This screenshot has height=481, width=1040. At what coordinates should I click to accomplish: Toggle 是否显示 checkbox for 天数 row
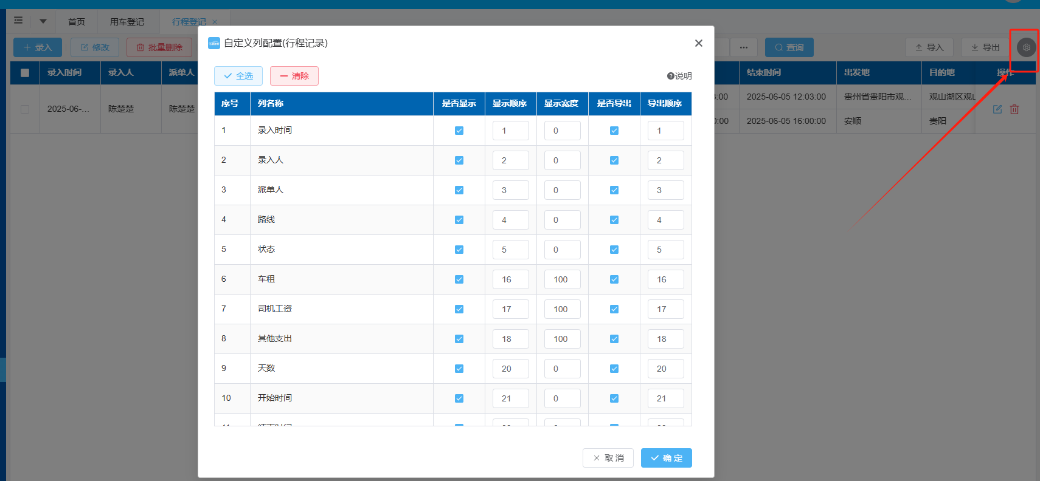coord(459,369)
